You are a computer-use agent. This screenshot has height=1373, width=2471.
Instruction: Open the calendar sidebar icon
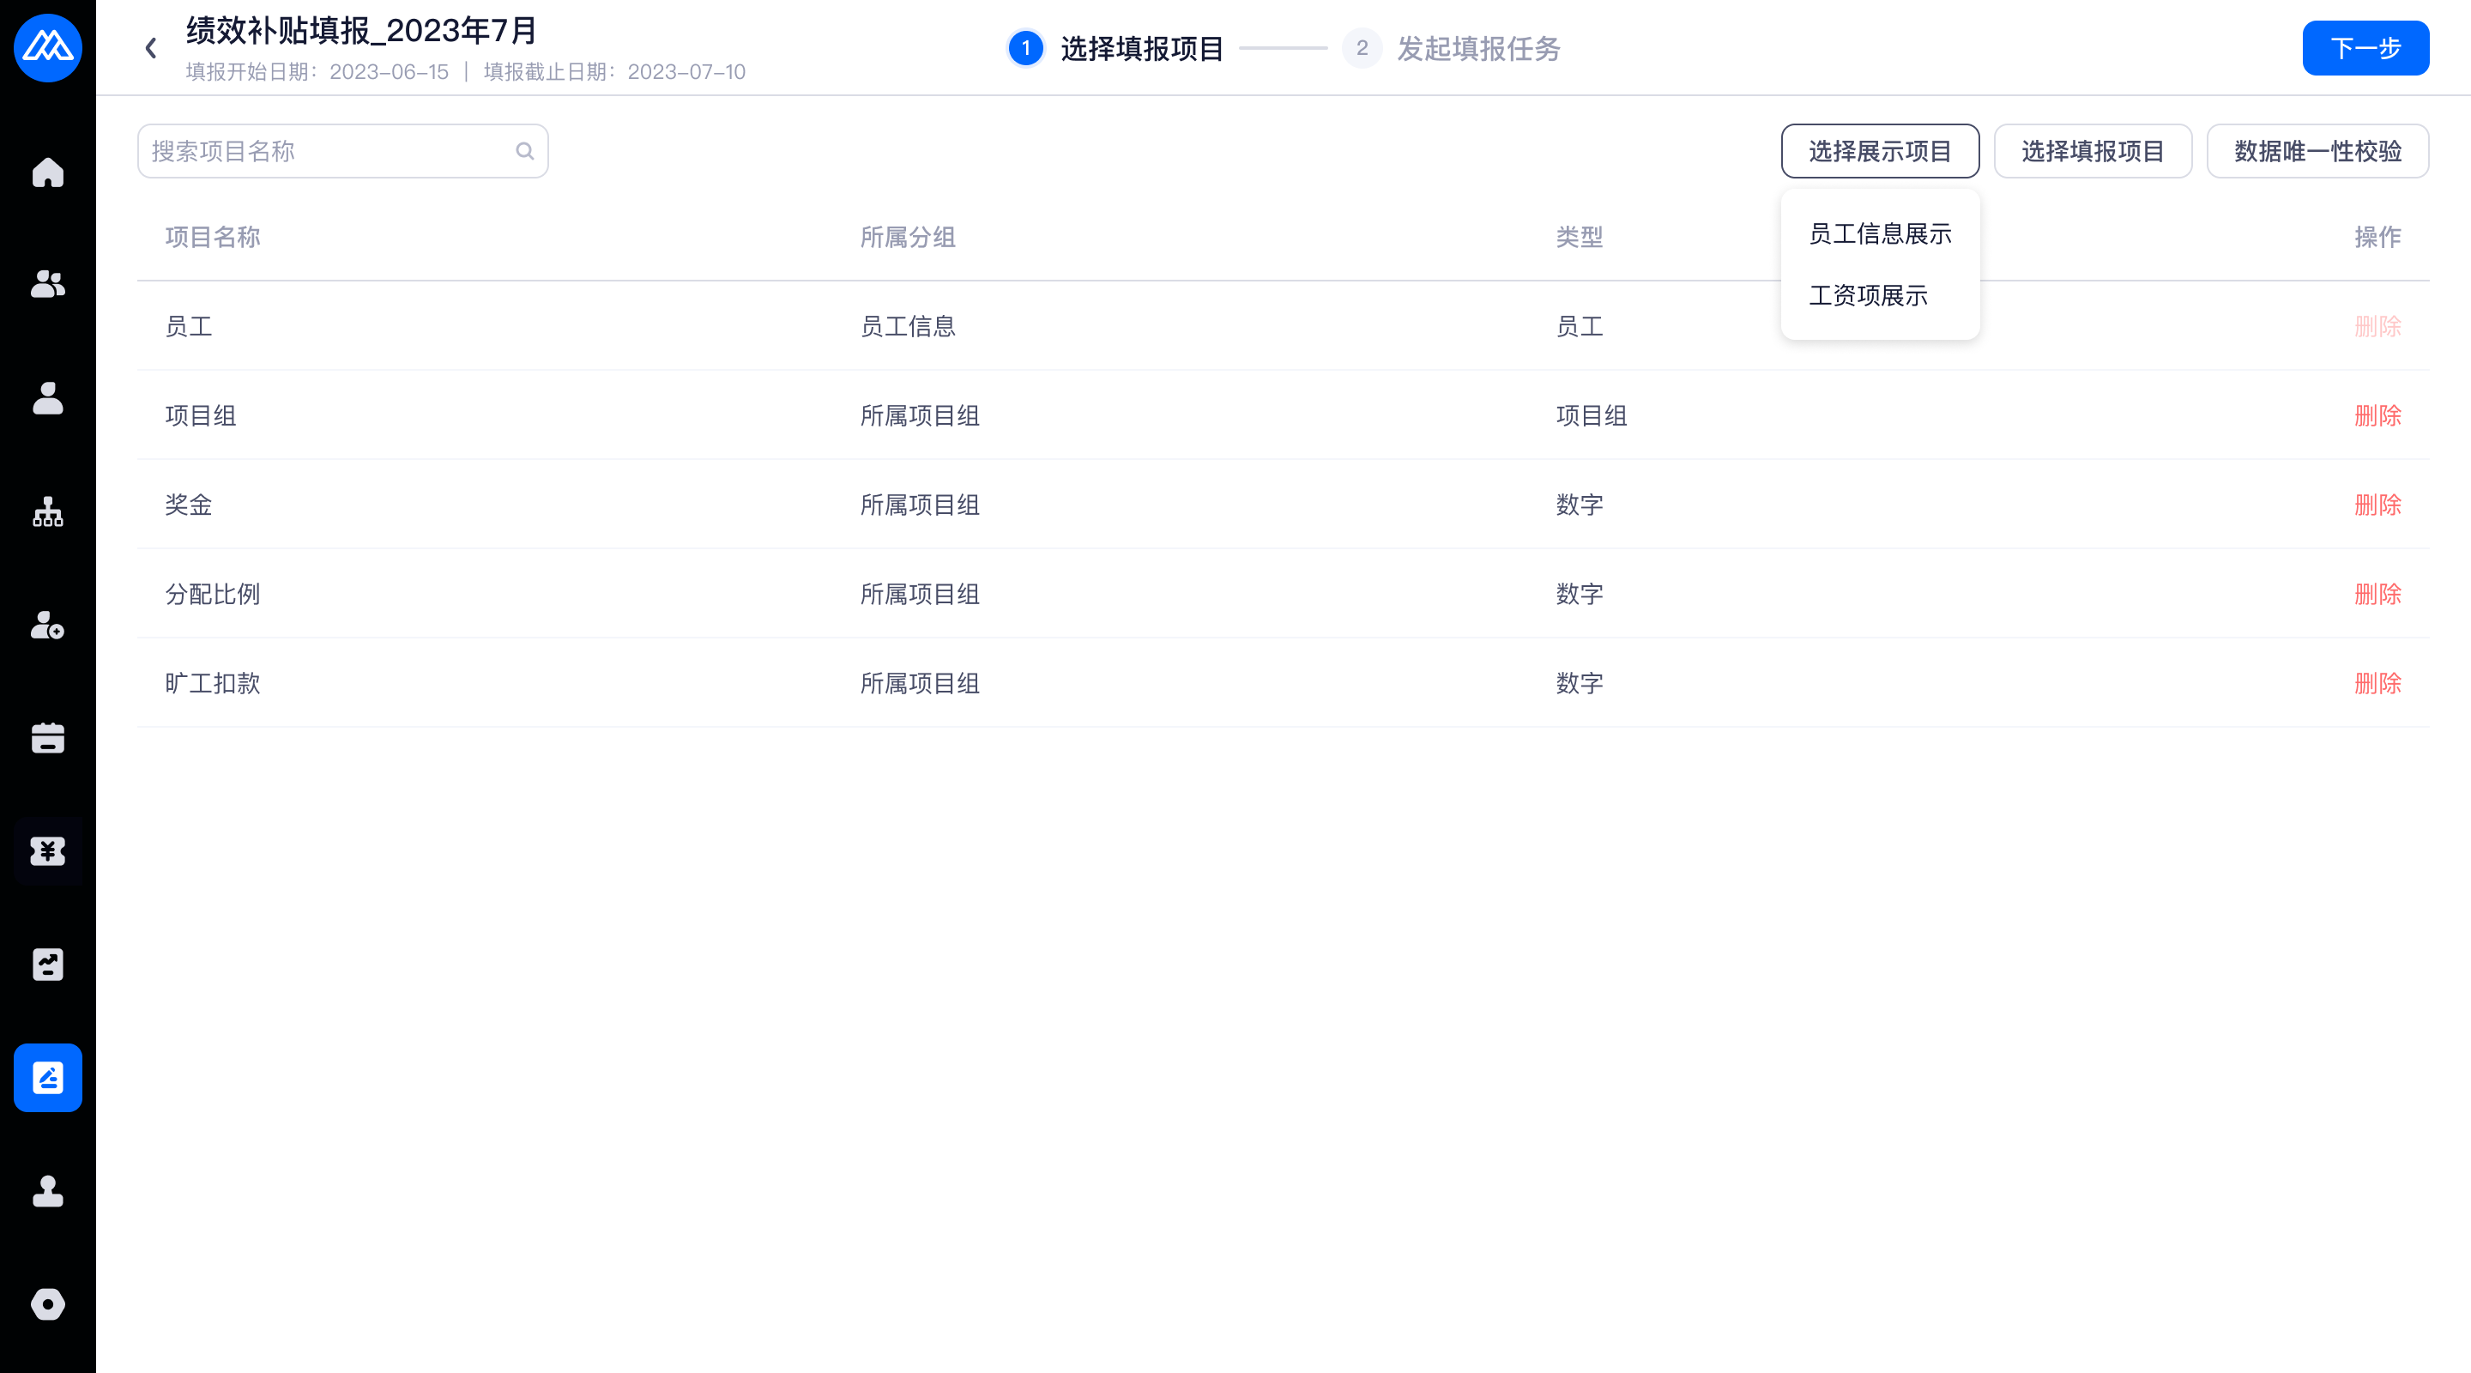tap(48, 738)
